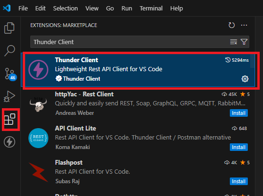Image resolution: width=263 pixels, height=196 pixels.
Task: Click the Thunder Client purple bolt logo
Action: [38, 70]
